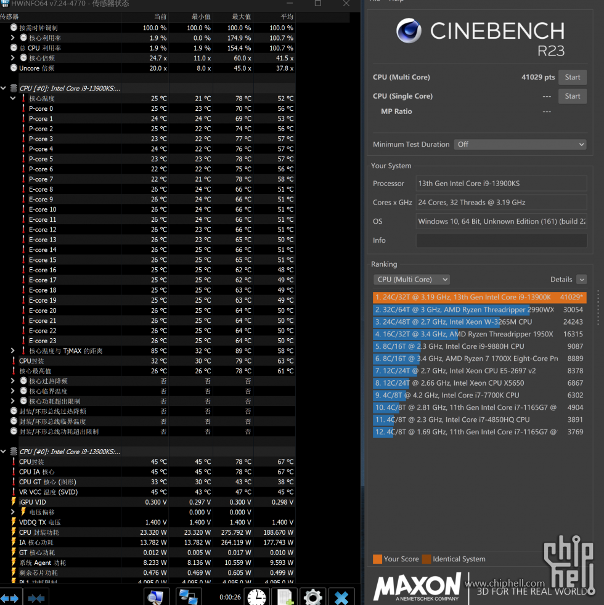The image size is (604, 605).
Task: Click lightning icon beside VDDQ TX 电压
Action: tap(14, 522)
